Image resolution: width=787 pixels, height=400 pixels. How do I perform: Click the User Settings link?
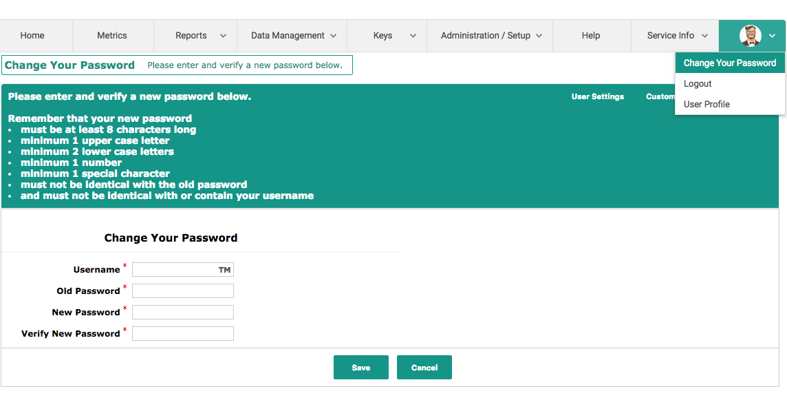(597, 97)
